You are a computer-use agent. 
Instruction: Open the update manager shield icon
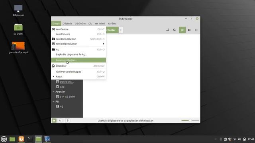point(230,139)
